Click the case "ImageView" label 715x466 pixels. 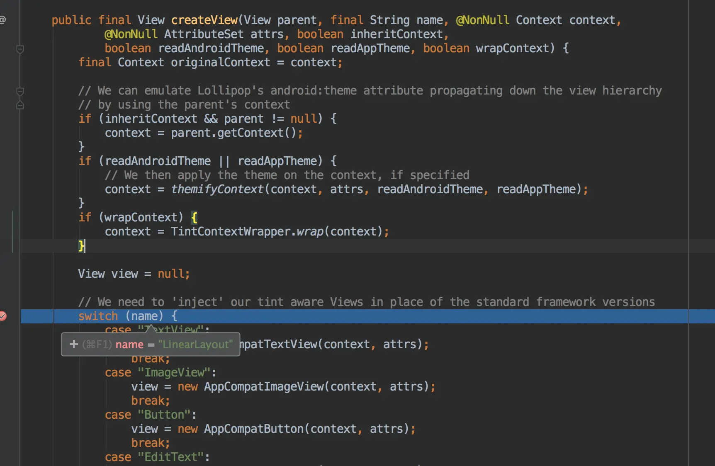pos(161,372)
